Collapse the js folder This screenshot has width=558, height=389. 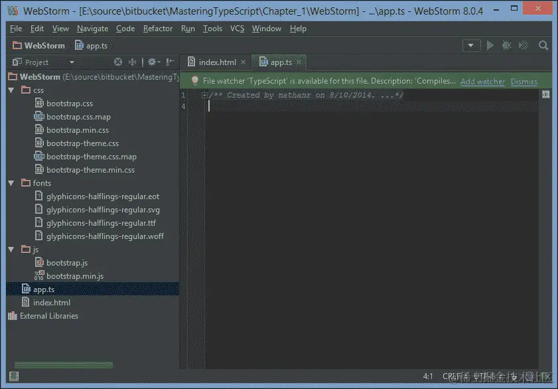tap(11, 250)
